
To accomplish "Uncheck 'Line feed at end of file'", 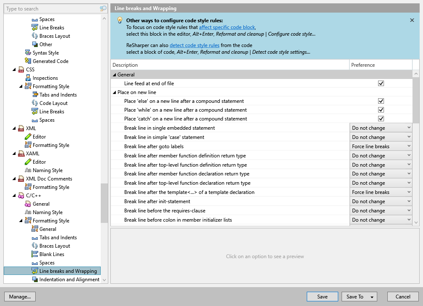I will click(x=381, y=83).
